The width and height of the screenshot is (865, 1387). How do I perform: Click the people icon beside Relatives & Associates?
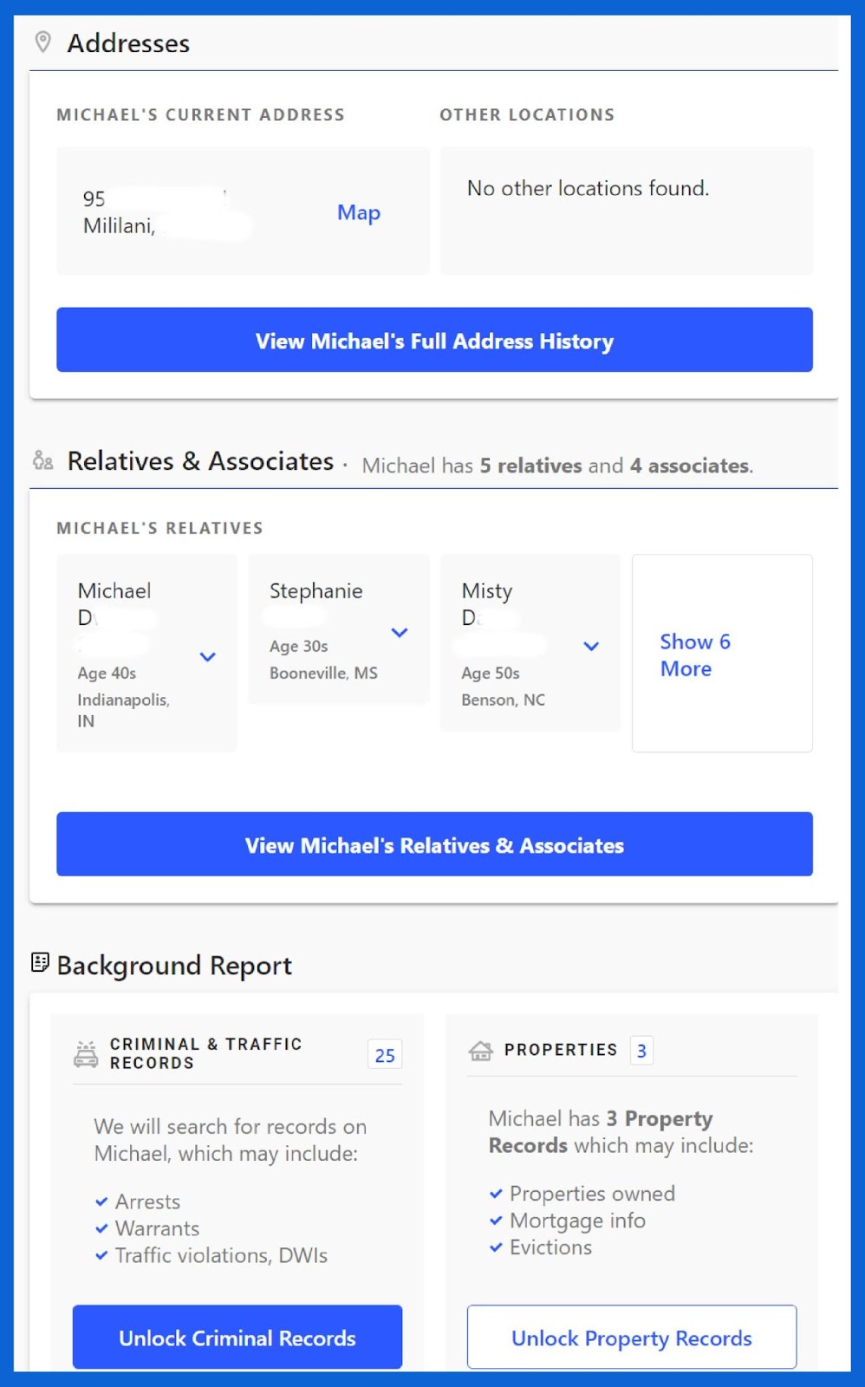pyautogui.click(x=42, y=460)
